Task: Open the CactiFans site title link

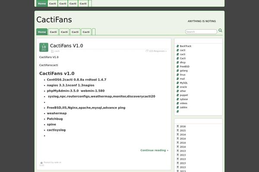Action: [54, 20]
